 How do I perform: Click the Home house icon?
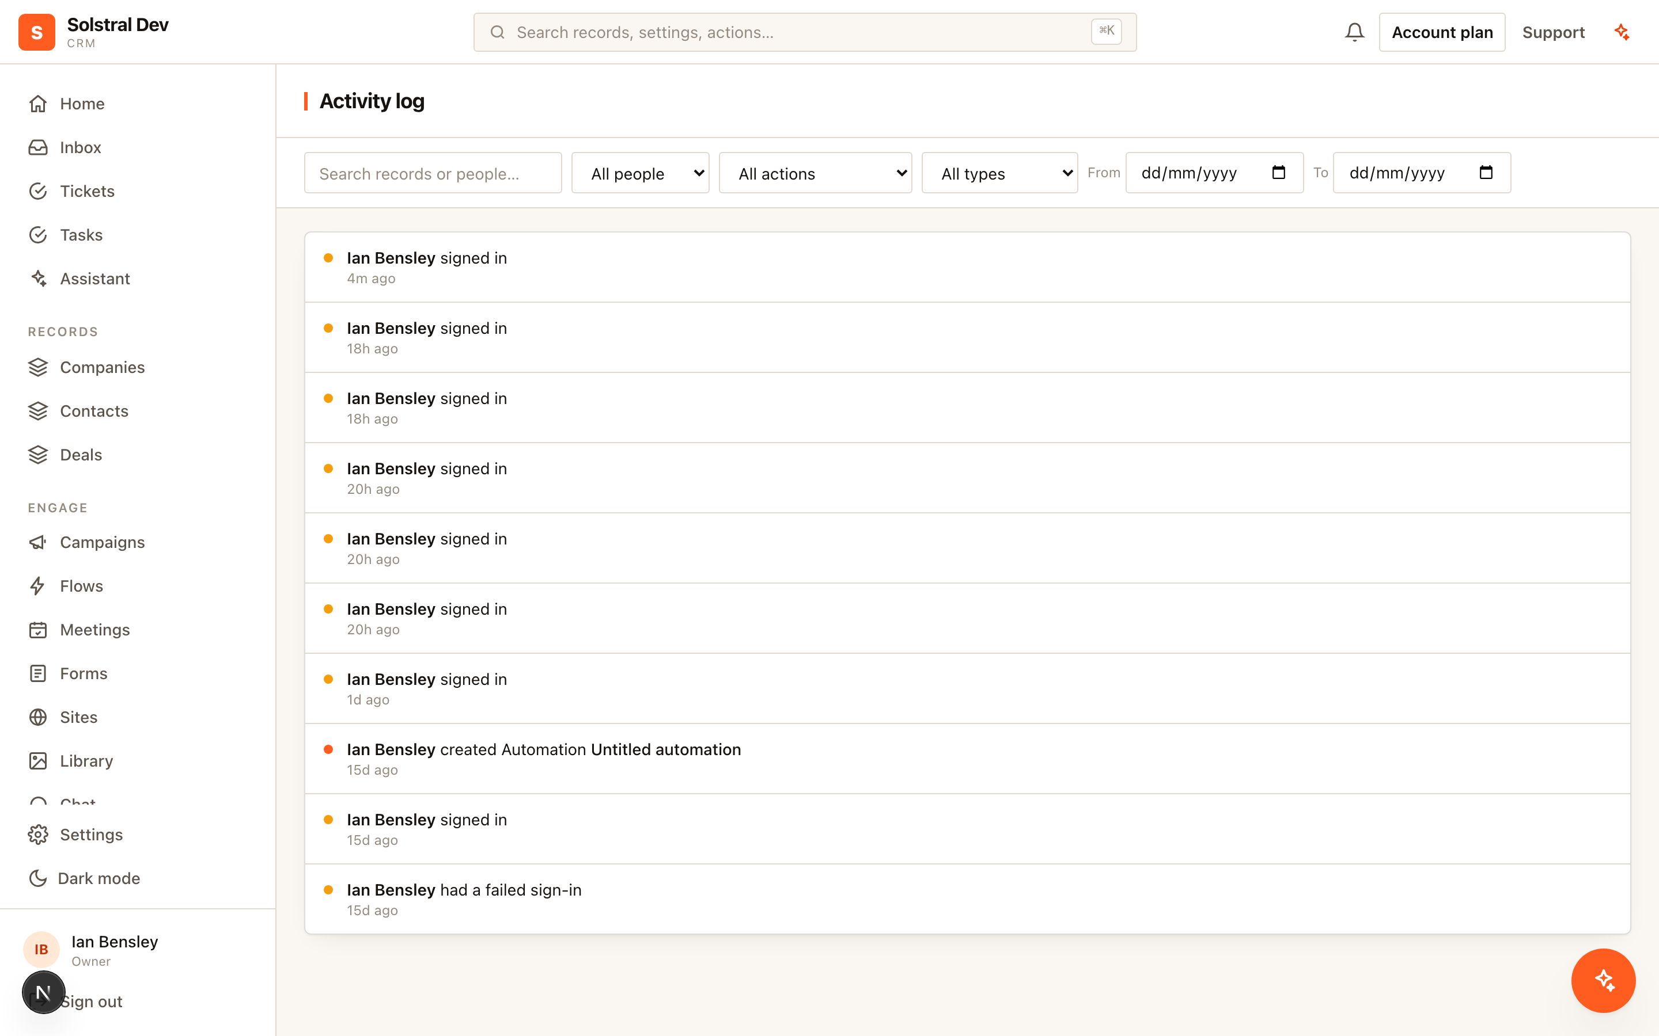[x=39, y=104]
